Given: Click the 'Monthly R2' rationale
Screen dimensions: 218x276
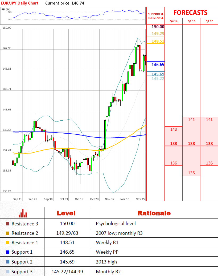Looking at the screenshot, I should [108, 272].
